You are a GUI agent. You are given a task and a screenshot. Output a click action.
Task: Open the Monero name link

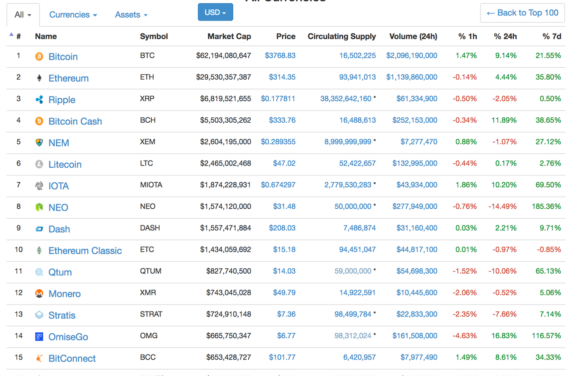click(x=65, y=294)
